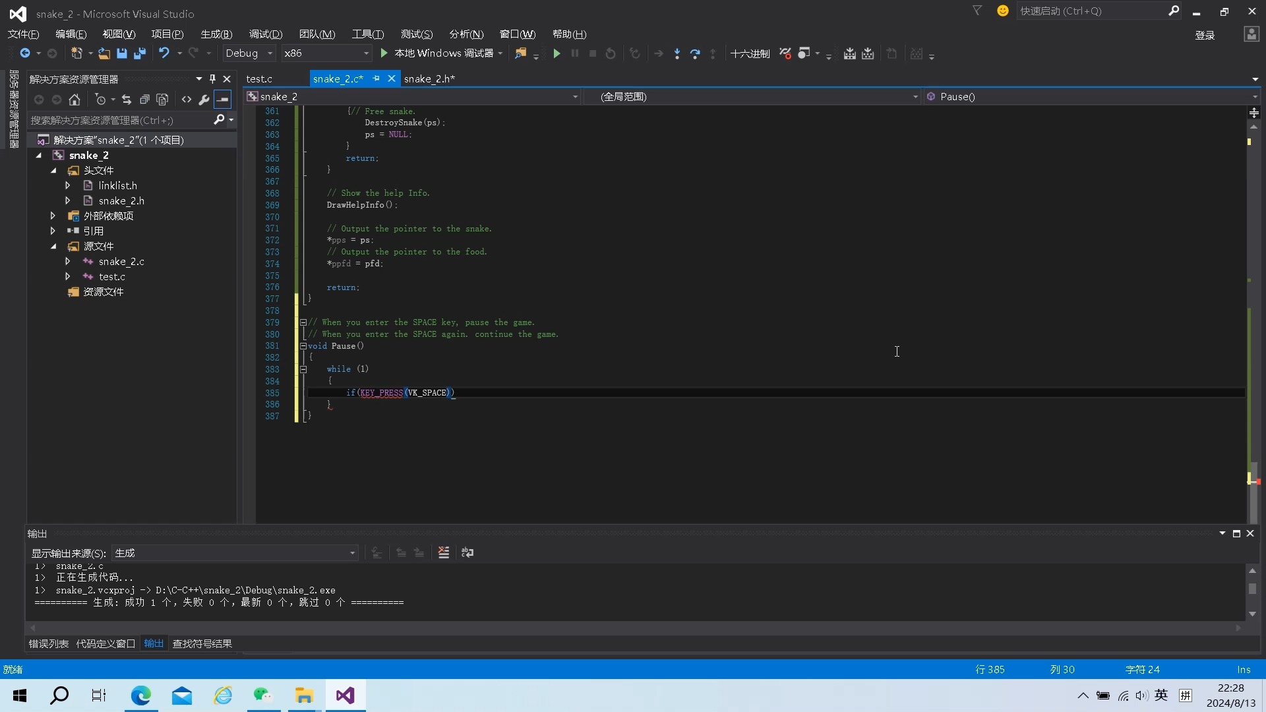Start debugging with the green play arrow
The height and width of the screenshot is (712, 1266).
384,53
